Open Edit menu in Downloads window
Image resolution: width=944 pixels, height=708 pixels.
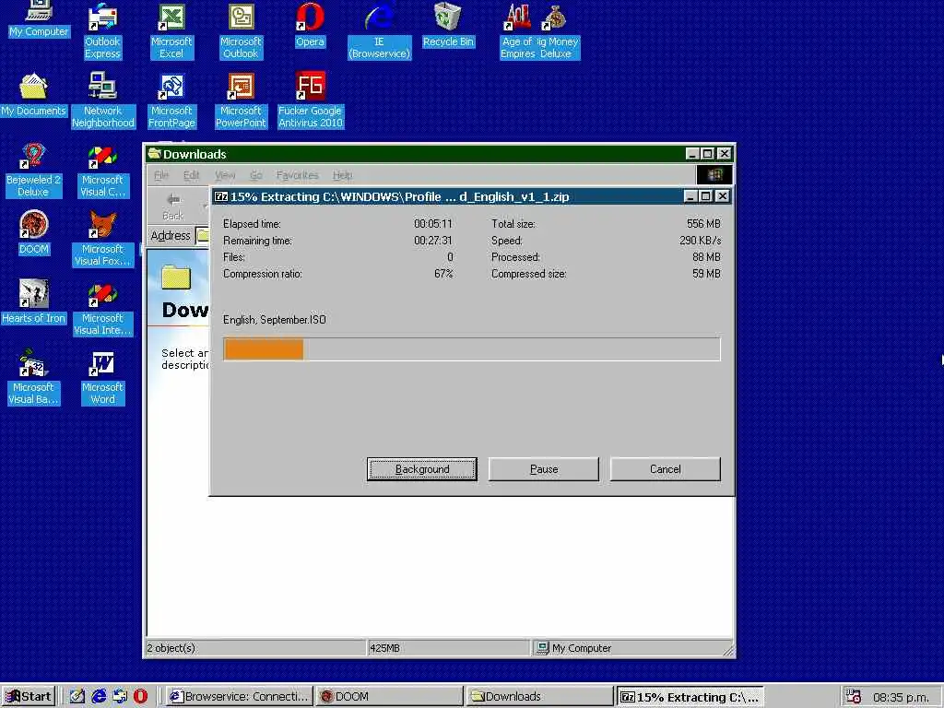(x=191, y=175)
